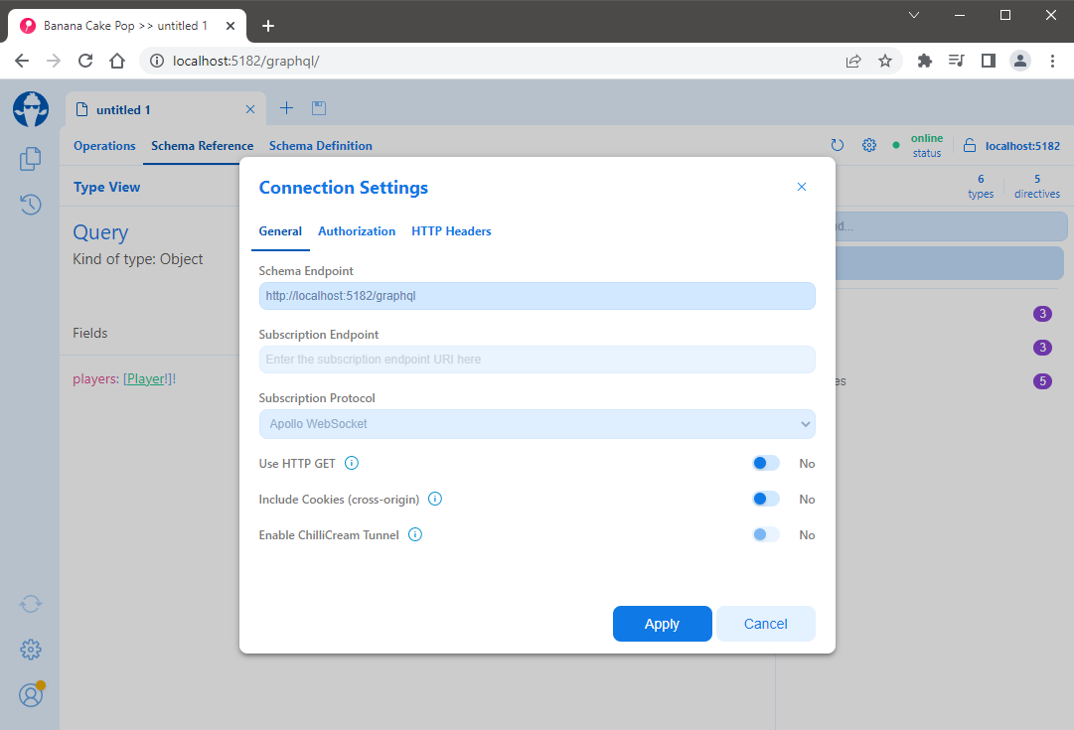Toggle Enable ChilliCream Tunnel switch
Screen dimensions: 1074x730
pos(765,534)
